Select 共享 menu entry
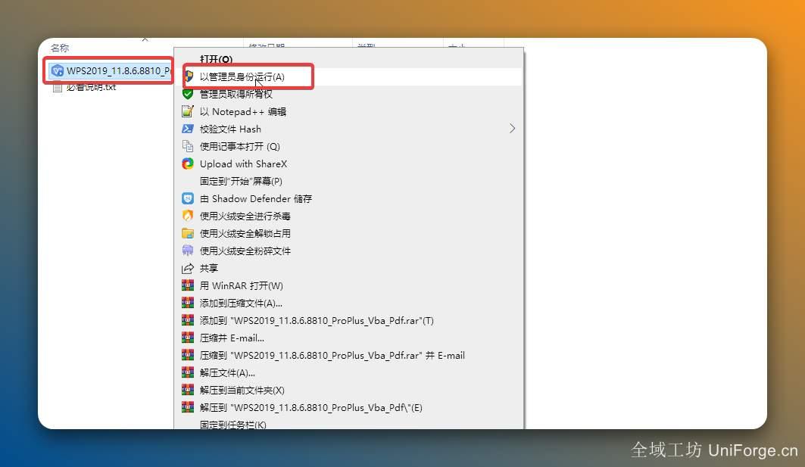The width and height of the screenshot is (805, 467). [209, 269]
